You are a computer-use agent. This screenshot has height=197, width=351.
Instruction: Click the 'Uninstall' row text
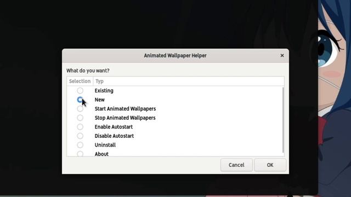coord(105,145)
